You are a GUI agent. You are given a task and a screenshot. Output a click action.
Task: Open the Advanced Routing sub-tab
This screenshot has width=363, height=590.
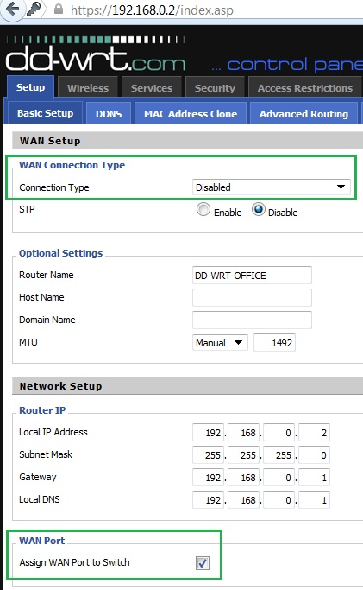304,114
